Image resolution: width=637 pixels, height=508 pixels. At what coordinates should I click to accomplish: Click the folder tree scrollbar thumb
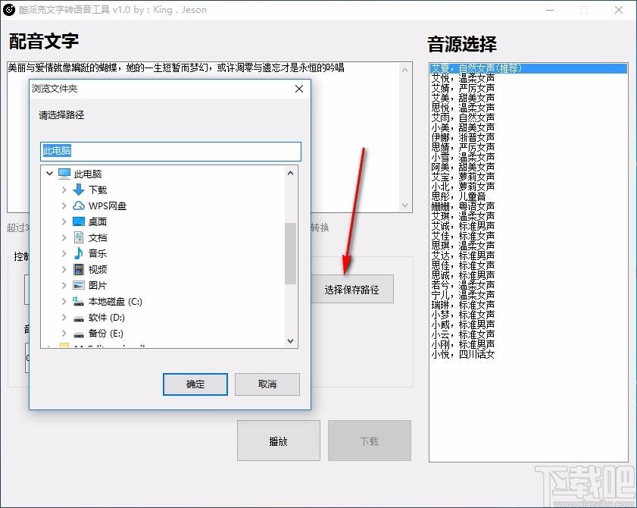click(290, 253)
